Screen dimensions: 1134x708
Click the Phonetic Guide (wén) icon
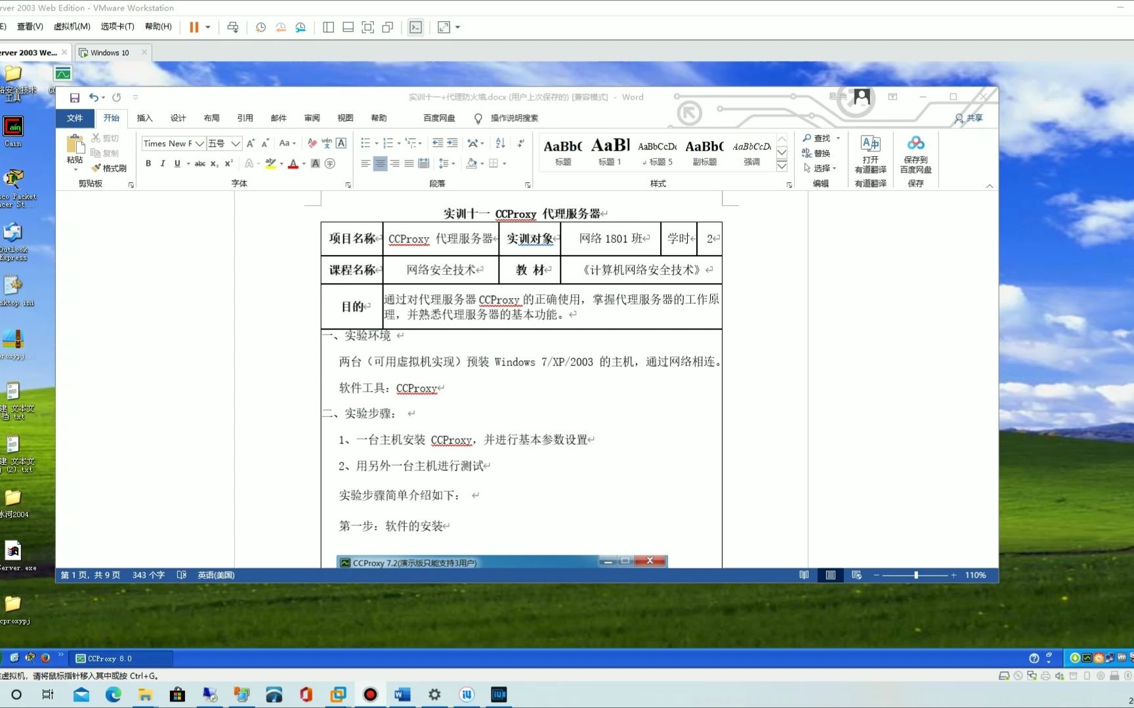327,144
